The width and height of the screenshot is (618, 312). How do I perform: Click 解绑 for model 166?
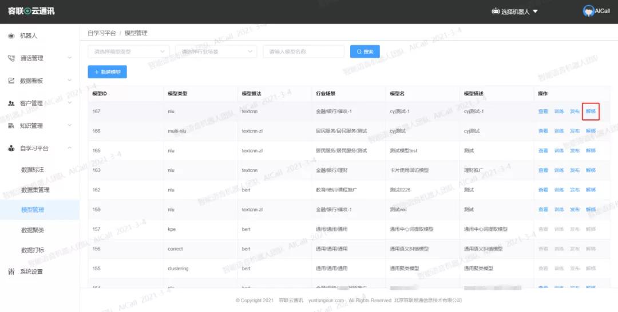pyautogui.click(x=591, y=131)
